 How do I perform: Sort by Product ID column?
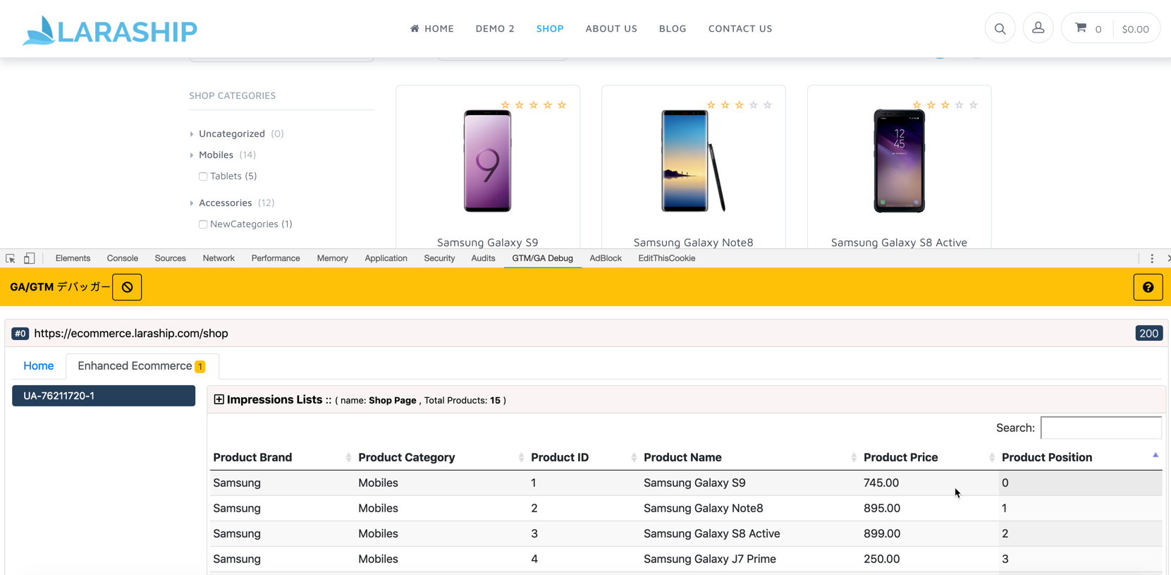584,457
